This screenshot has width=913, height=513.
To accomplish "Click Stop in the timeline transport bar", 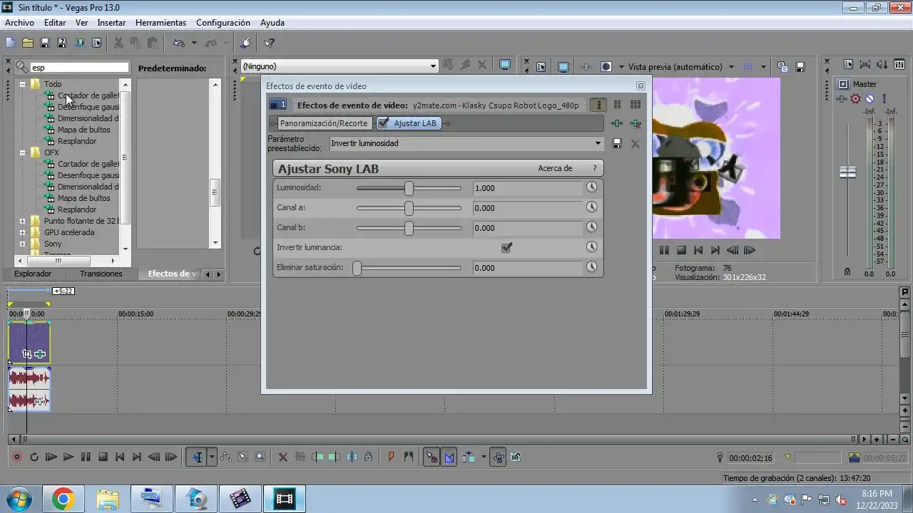I will tap(103, 457).
